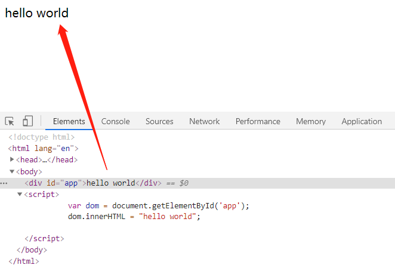Switch to the Network tab
This screenshot has width=395, height=271.
(204, 121)
